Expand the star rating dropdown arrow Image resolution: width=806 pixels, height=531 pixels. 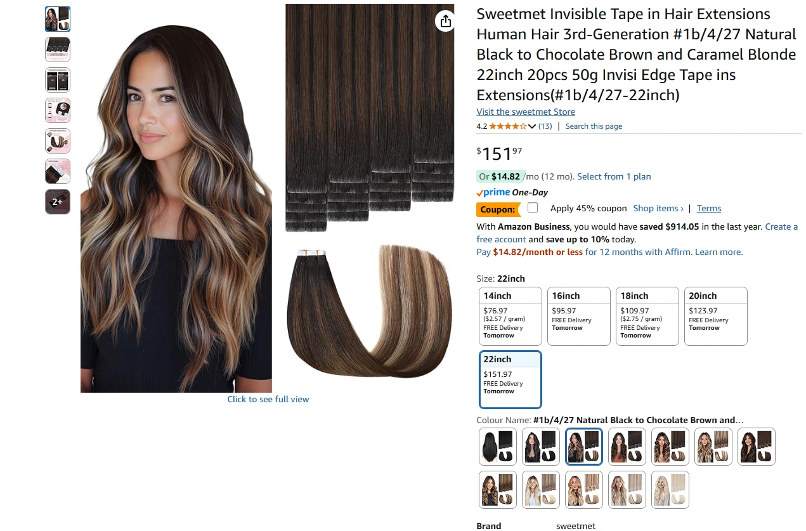click(x=532, y=126)
